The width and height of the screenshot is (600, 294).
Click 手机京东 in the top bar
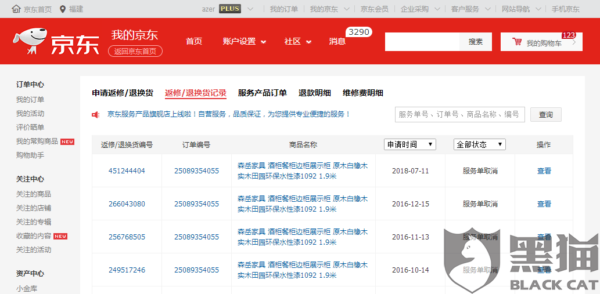tap(565, 9)
